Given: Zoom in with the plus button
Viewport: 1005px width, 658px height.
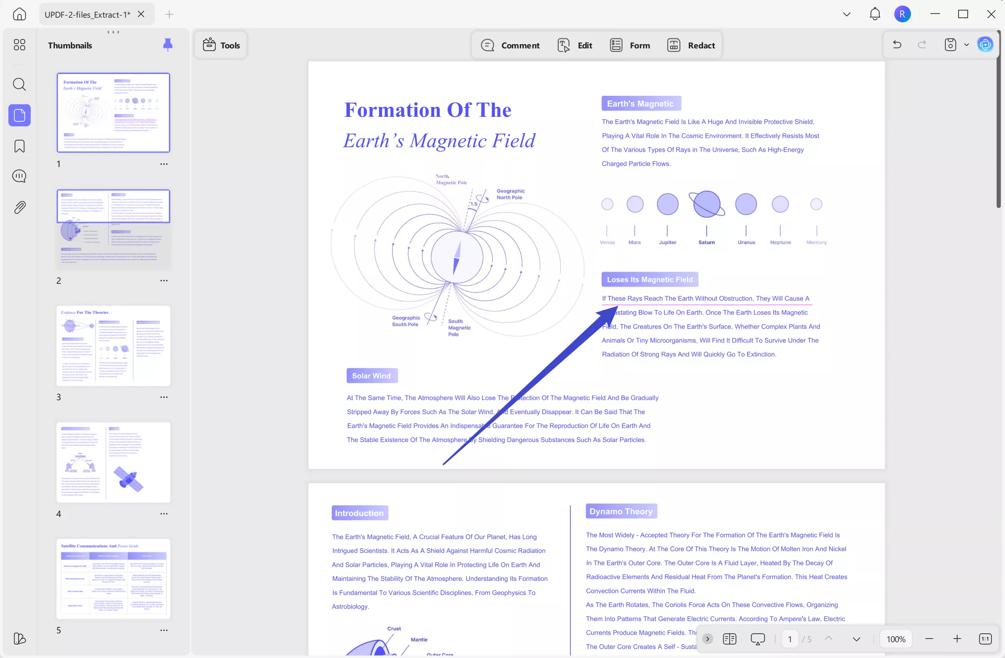Looking at the screenshot, I should tap(957, 639).
